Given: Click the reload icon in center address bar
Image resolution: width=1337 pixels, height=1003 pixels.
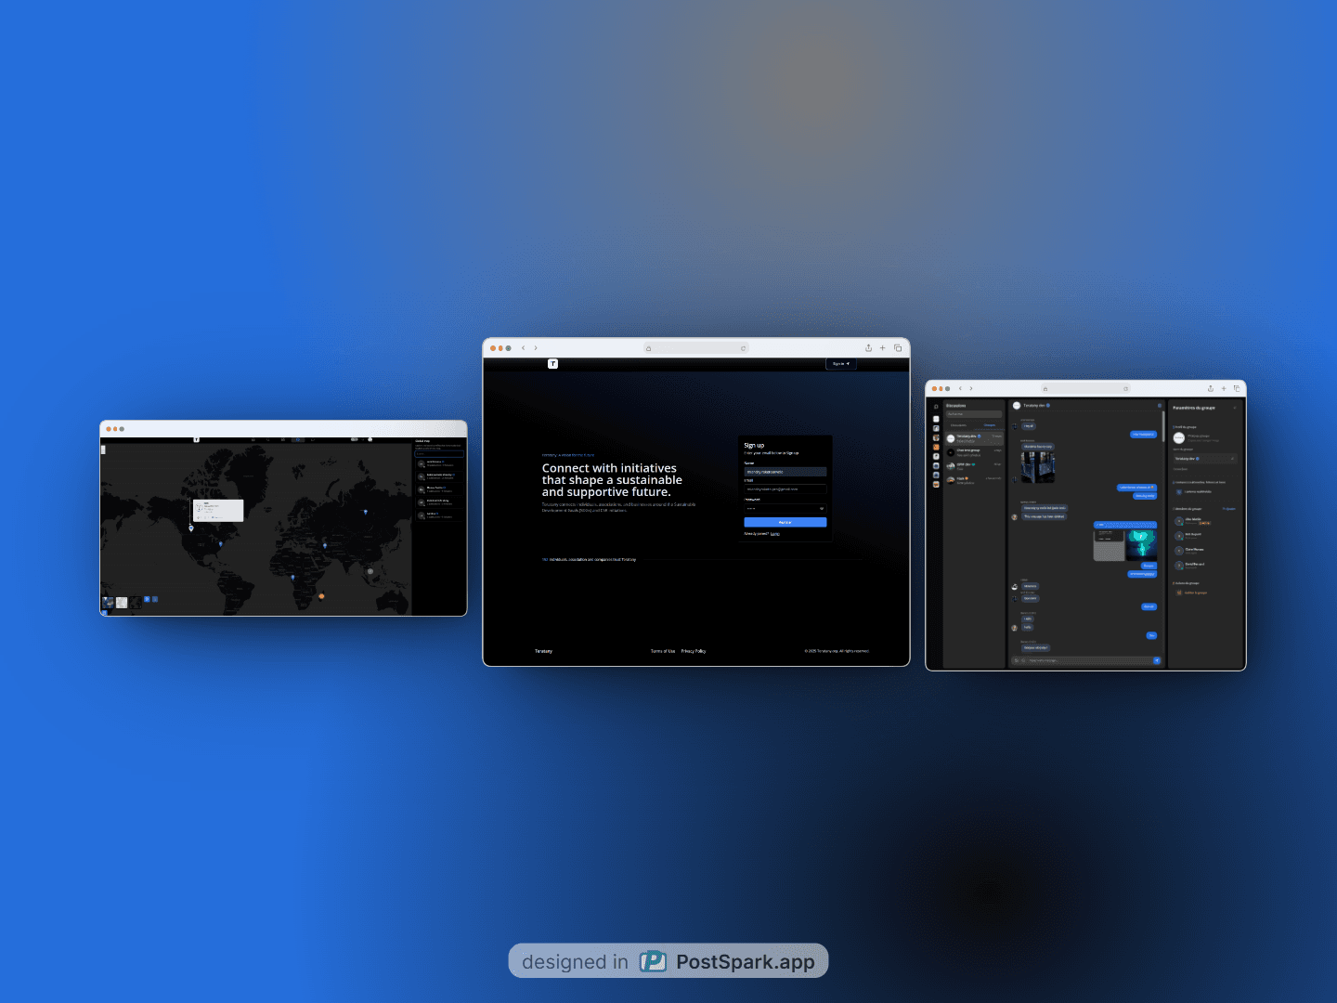Looking at the screenshot, I should pos(743,348).
